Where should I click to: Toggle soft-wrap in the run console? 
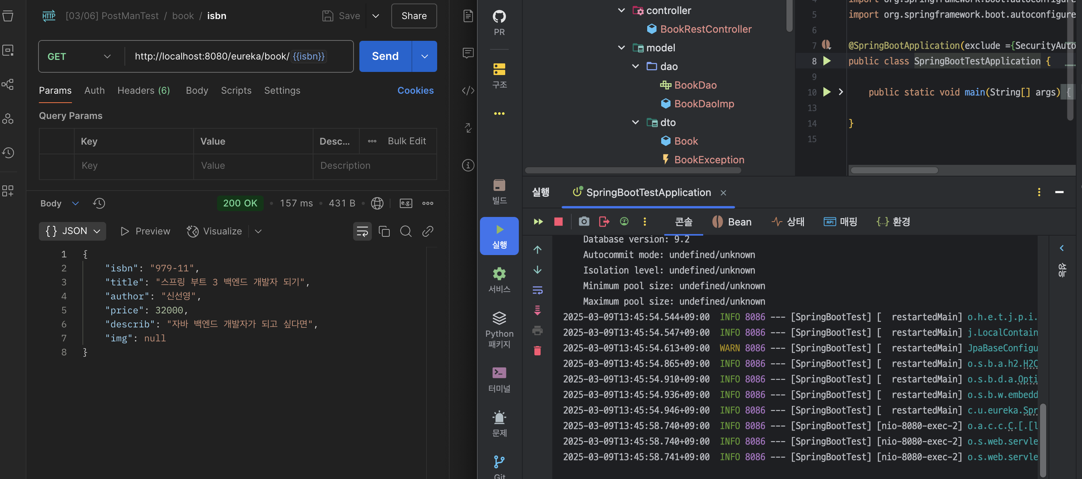pyautogui.click(x=537, y=290)
